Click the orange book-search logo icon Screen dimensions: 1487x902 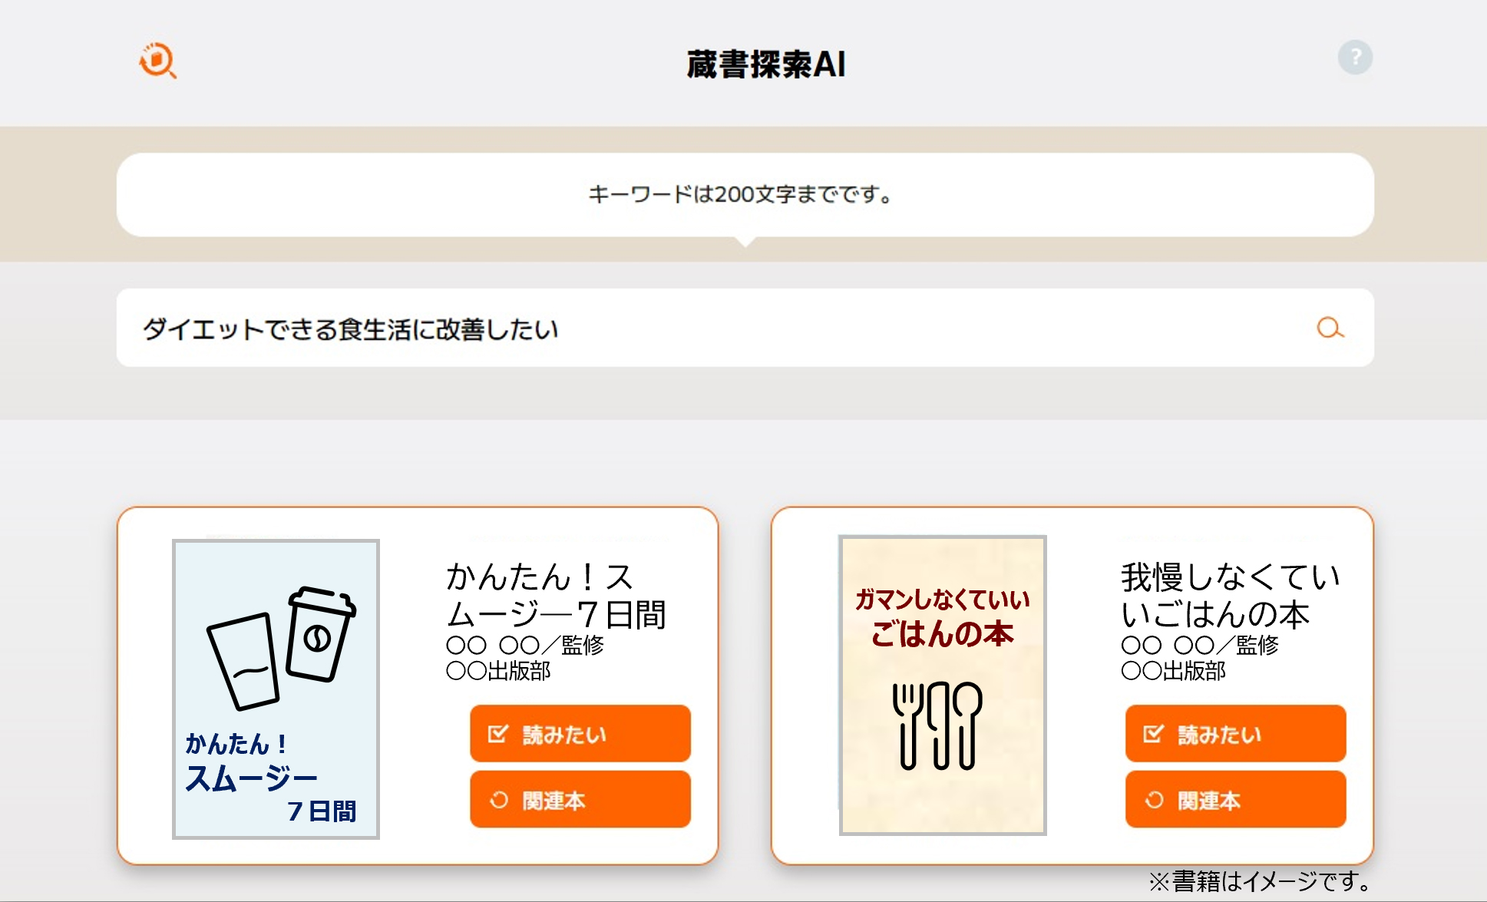point(158,60)
